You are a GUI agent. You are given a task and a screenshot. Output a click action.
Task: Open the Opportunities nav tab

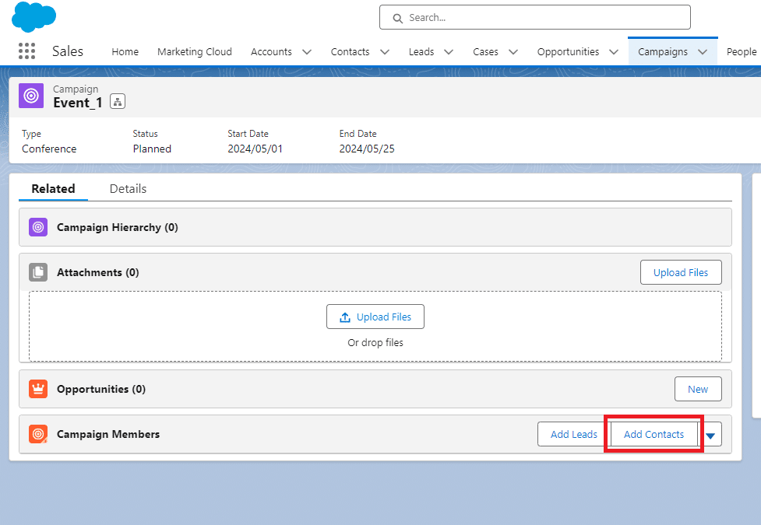[568, 52]
